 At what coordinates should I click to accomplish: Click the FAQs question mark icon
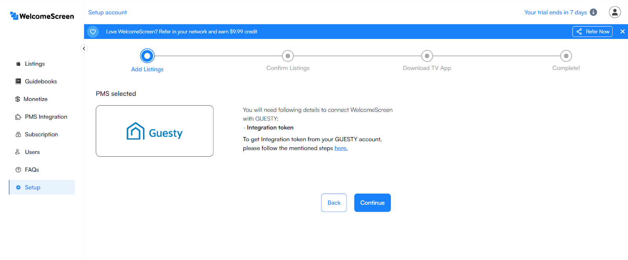[18, 170]
